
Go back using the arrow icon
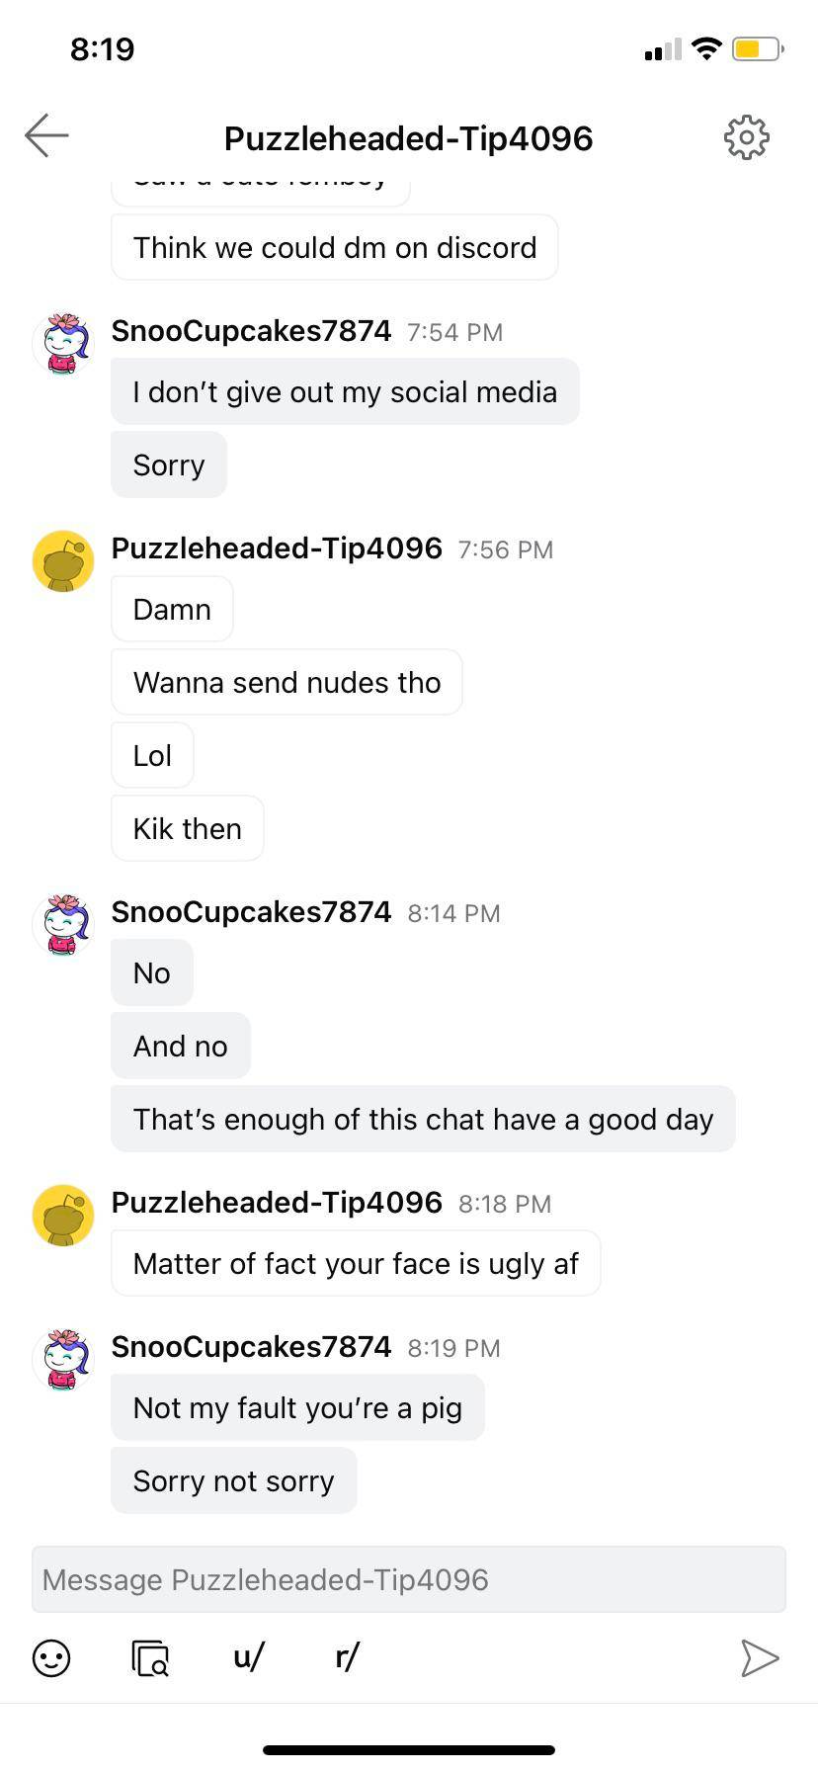point(45,136)
